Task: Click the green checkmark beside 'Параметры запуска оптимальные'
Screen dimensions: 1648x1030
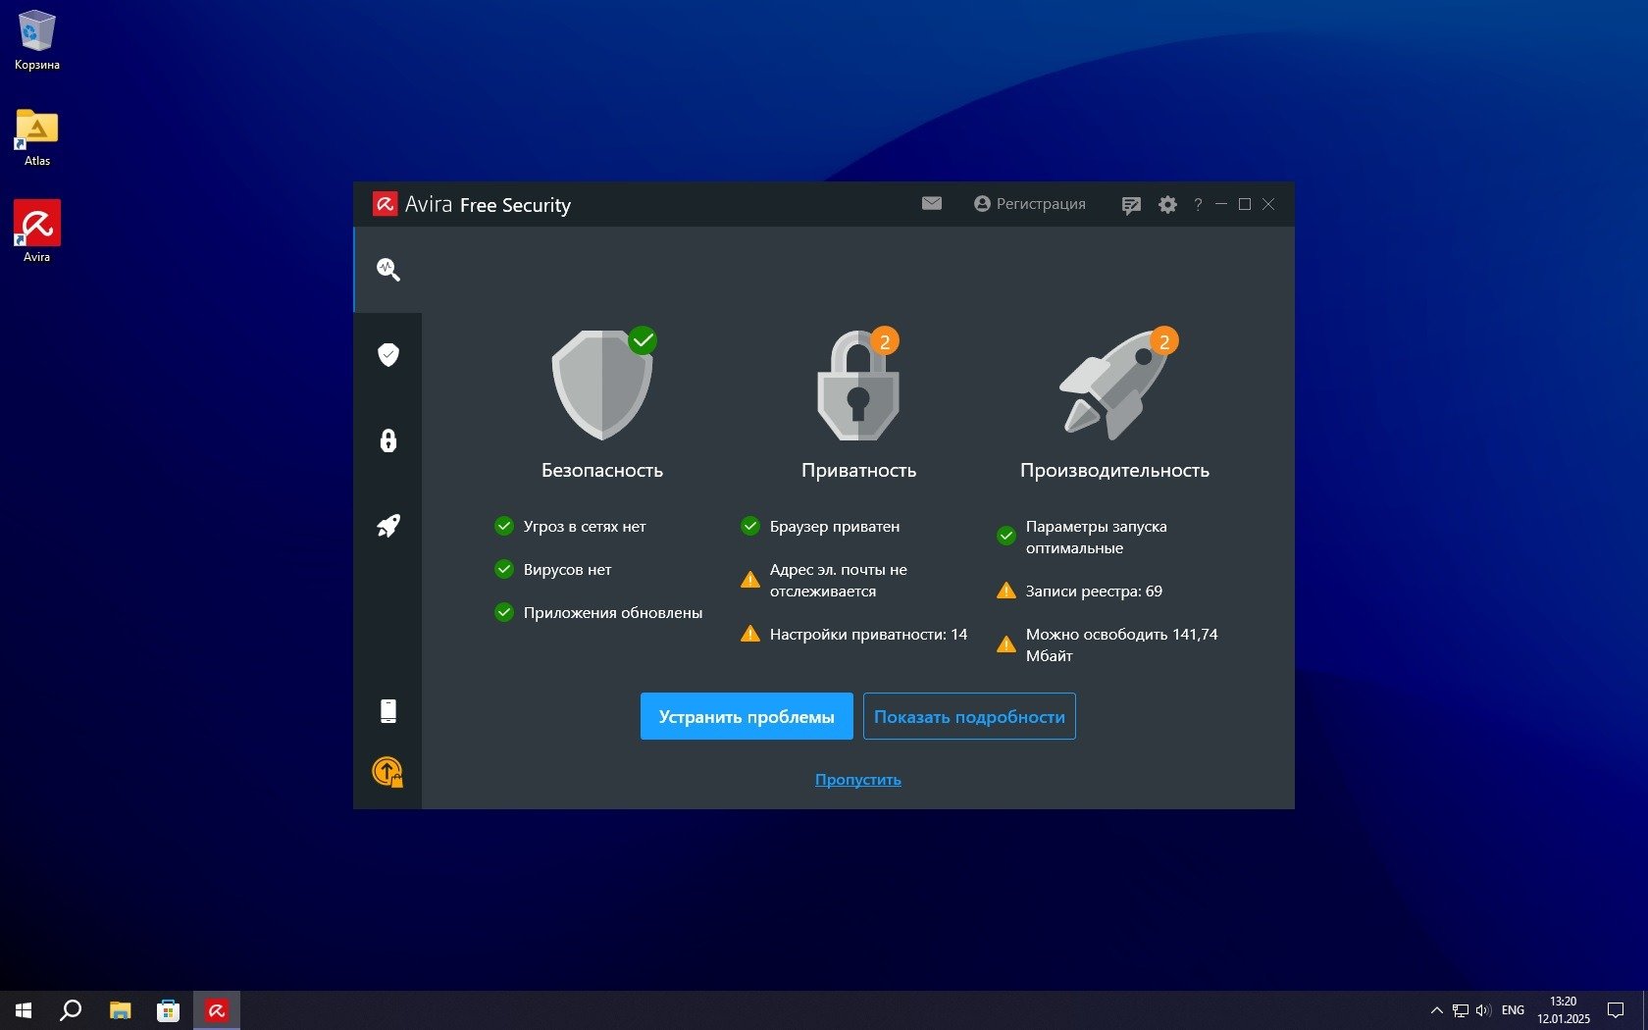Action: pyautogui.click(x=1006, y=537)
